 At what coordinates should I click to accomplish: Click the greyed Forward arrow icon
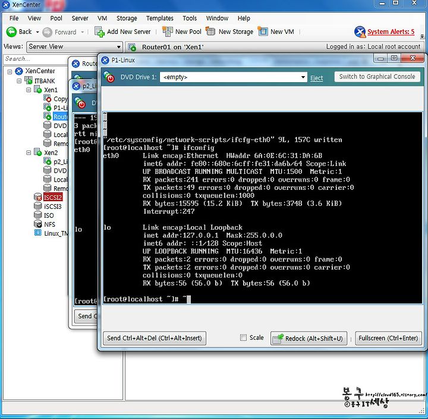pyautogui.click(x=47, y=32)
